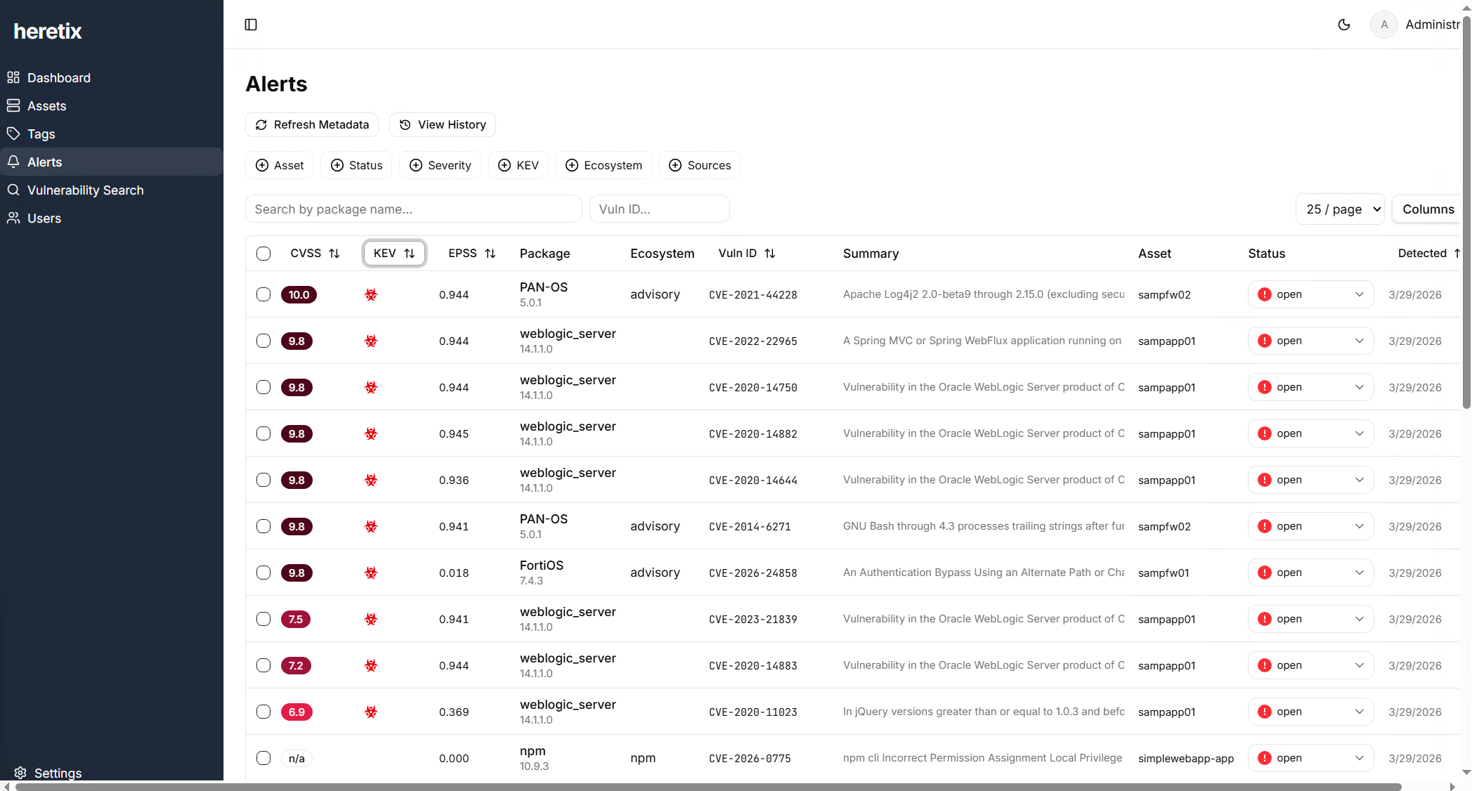Click the 10.0 CVSS score badge
This screenshot has height=791, width=1472.
click(298, 294)
